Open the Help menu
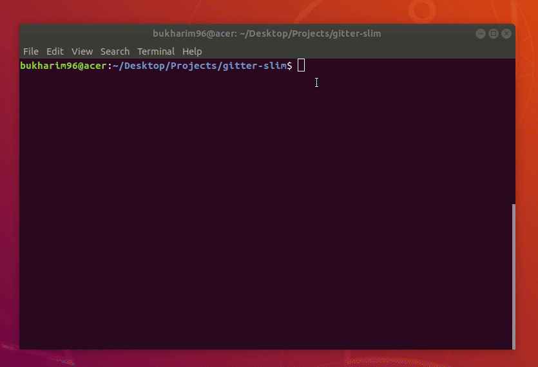 click(x=192, y=52)
